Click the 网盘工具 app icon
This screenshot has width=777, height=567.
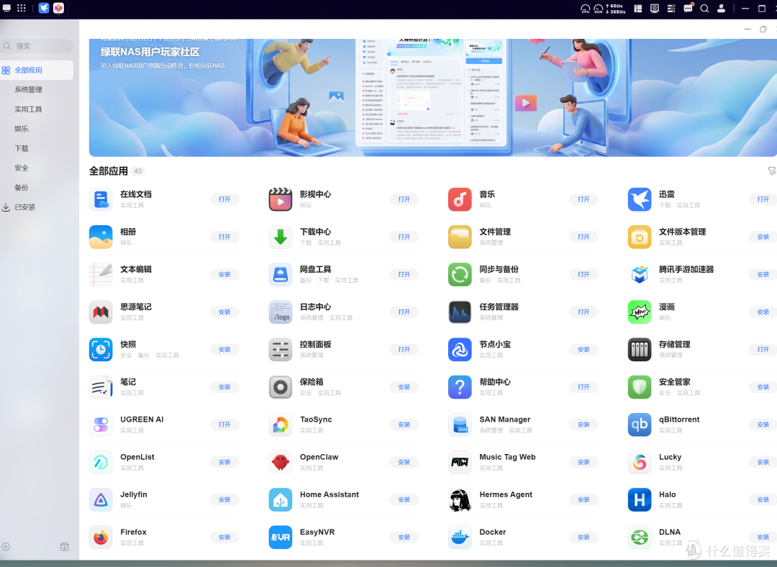[x=281, y=275]
